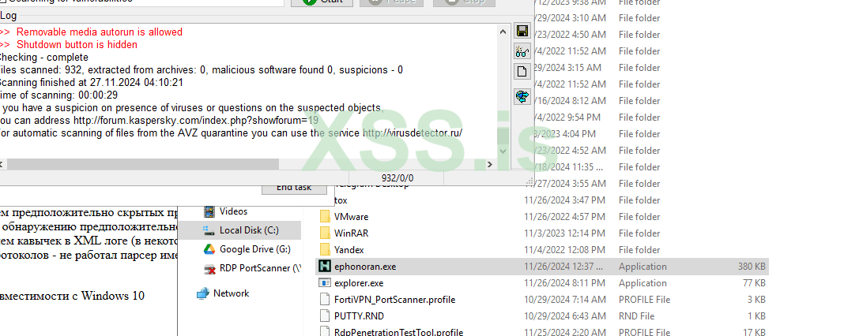This screenshot has width=859, height=336.
Task: Select the tox folder name
Action: [x=341, y=200]
